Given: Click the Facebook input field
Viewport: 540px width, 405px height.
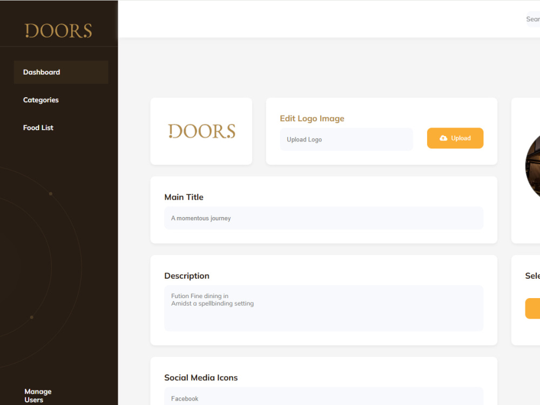Looking at the screenshot, I should coord(323,396).
